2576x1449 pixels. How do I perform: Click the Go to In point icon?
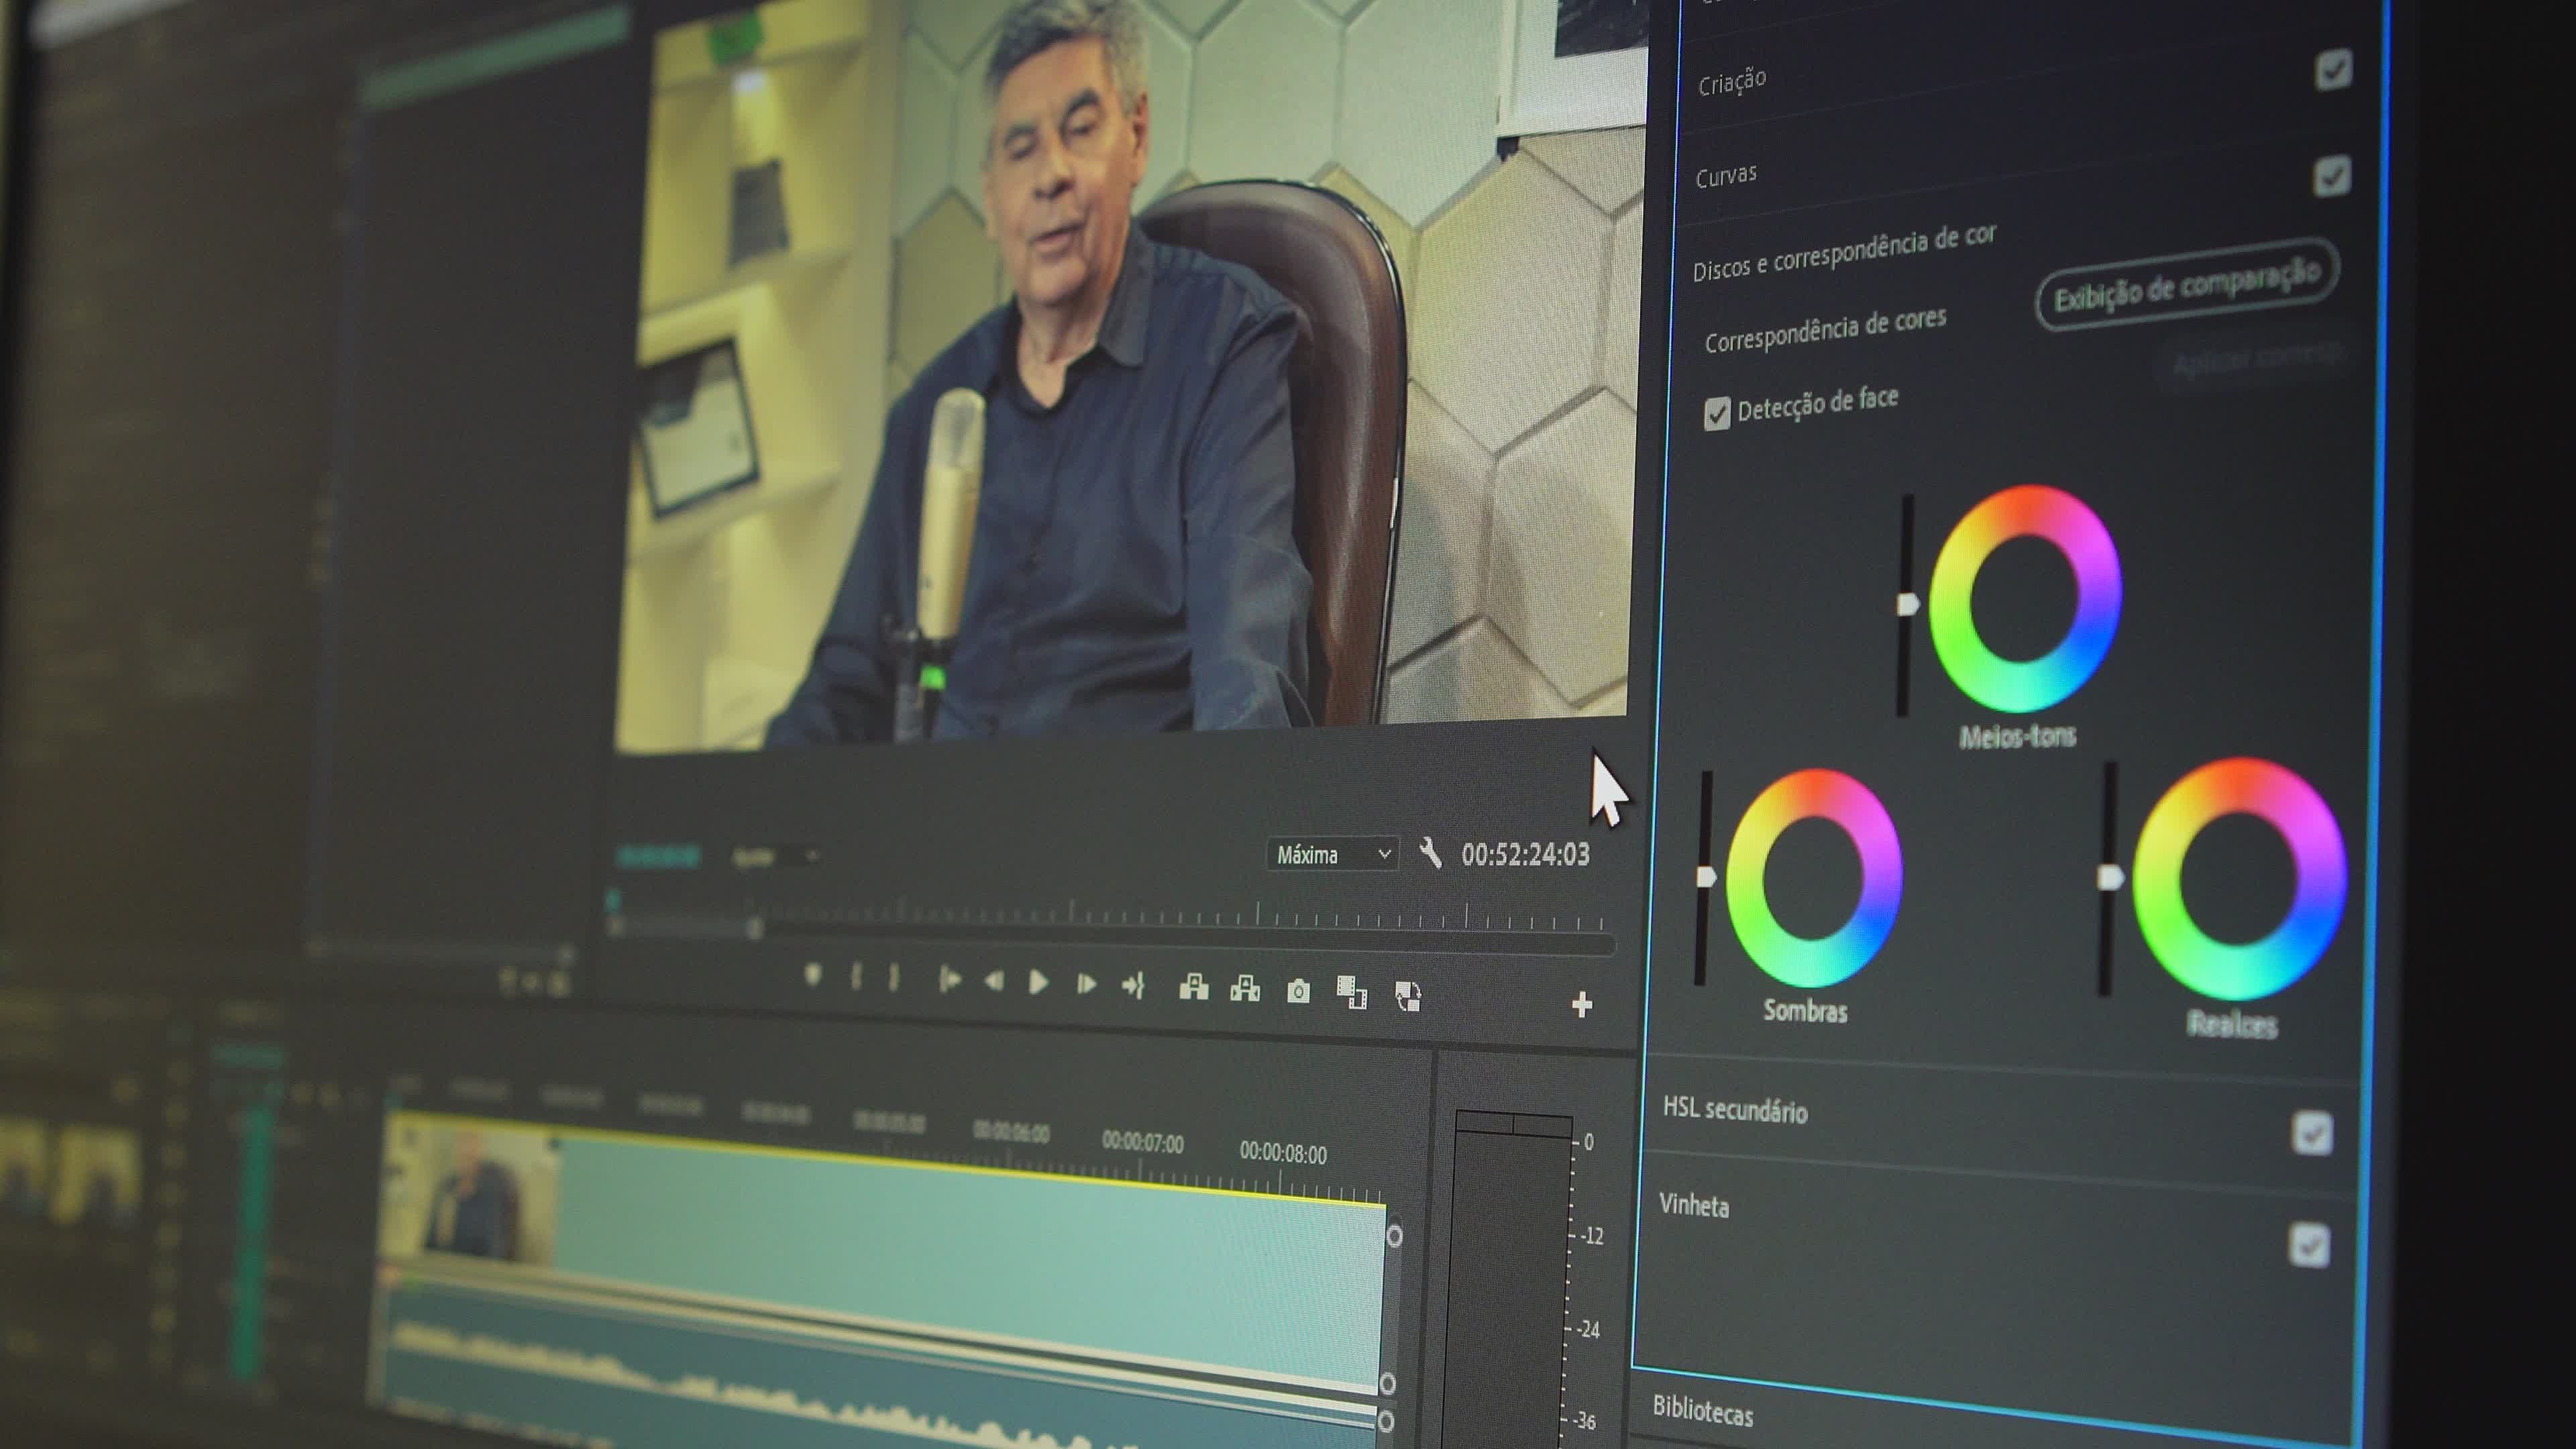[x=950, y=981]
